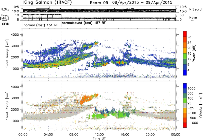Click the 'Nave' legend label
The height and width of the screenshot is (140, 203).
[193, 18]
